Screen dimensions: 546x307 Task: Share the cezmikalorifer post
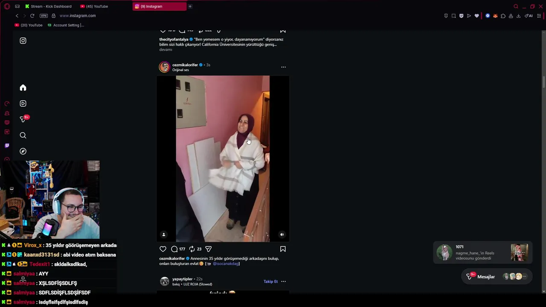coord(209,249)
